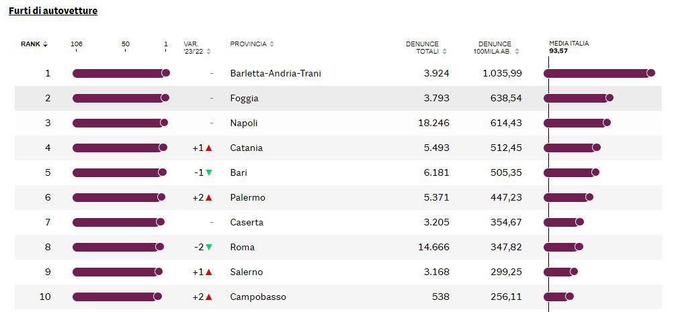Click red up arrow next to Catania
Image resolution: width=676 pixels, height=312 pixels.
(209, 148)
